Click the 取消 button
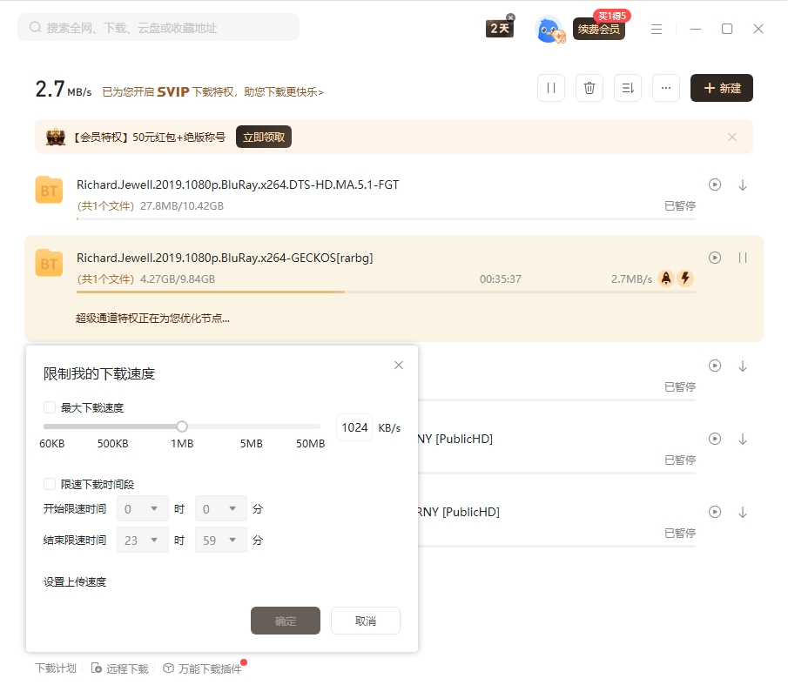 click(366, 621)
